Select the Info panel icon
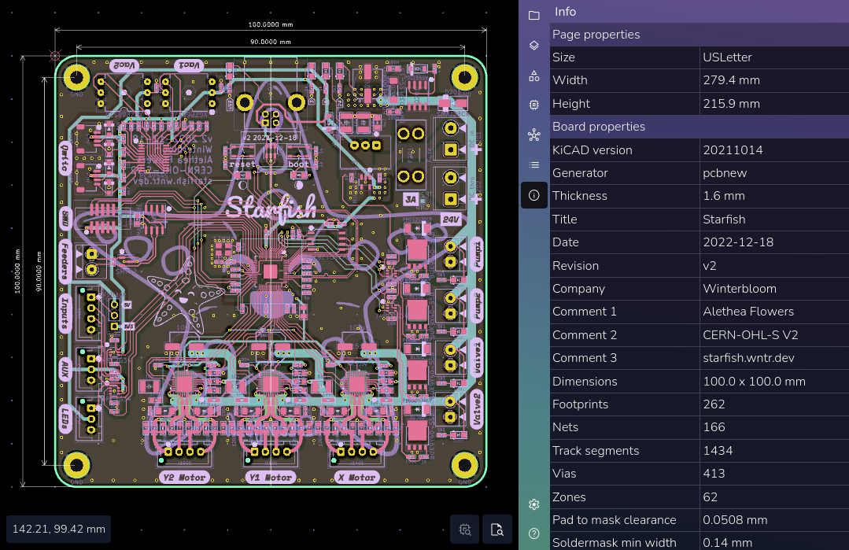The width and height of the screenshot is (849, 550). [534, 195]
